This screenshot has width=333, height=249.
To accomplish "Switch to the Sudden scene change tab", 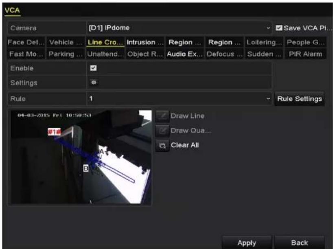I will click(x=264, y=54).
